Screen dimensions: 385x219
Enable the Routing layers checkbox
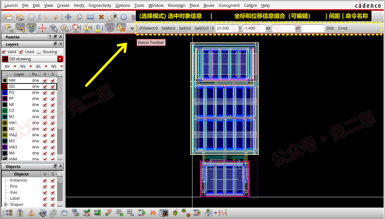tap(39, 52)
